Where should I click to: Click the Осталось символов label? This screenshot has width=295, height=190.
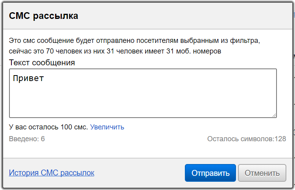click(x=240, y=139)
